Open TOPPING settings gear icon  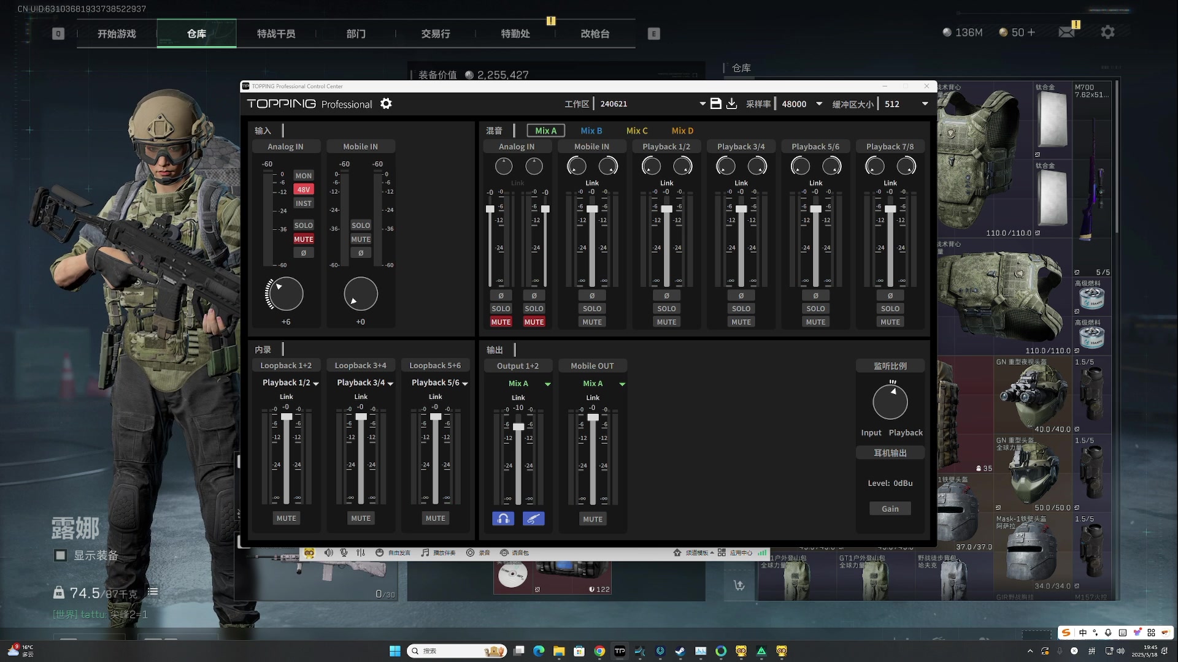[x=386, y=104]
